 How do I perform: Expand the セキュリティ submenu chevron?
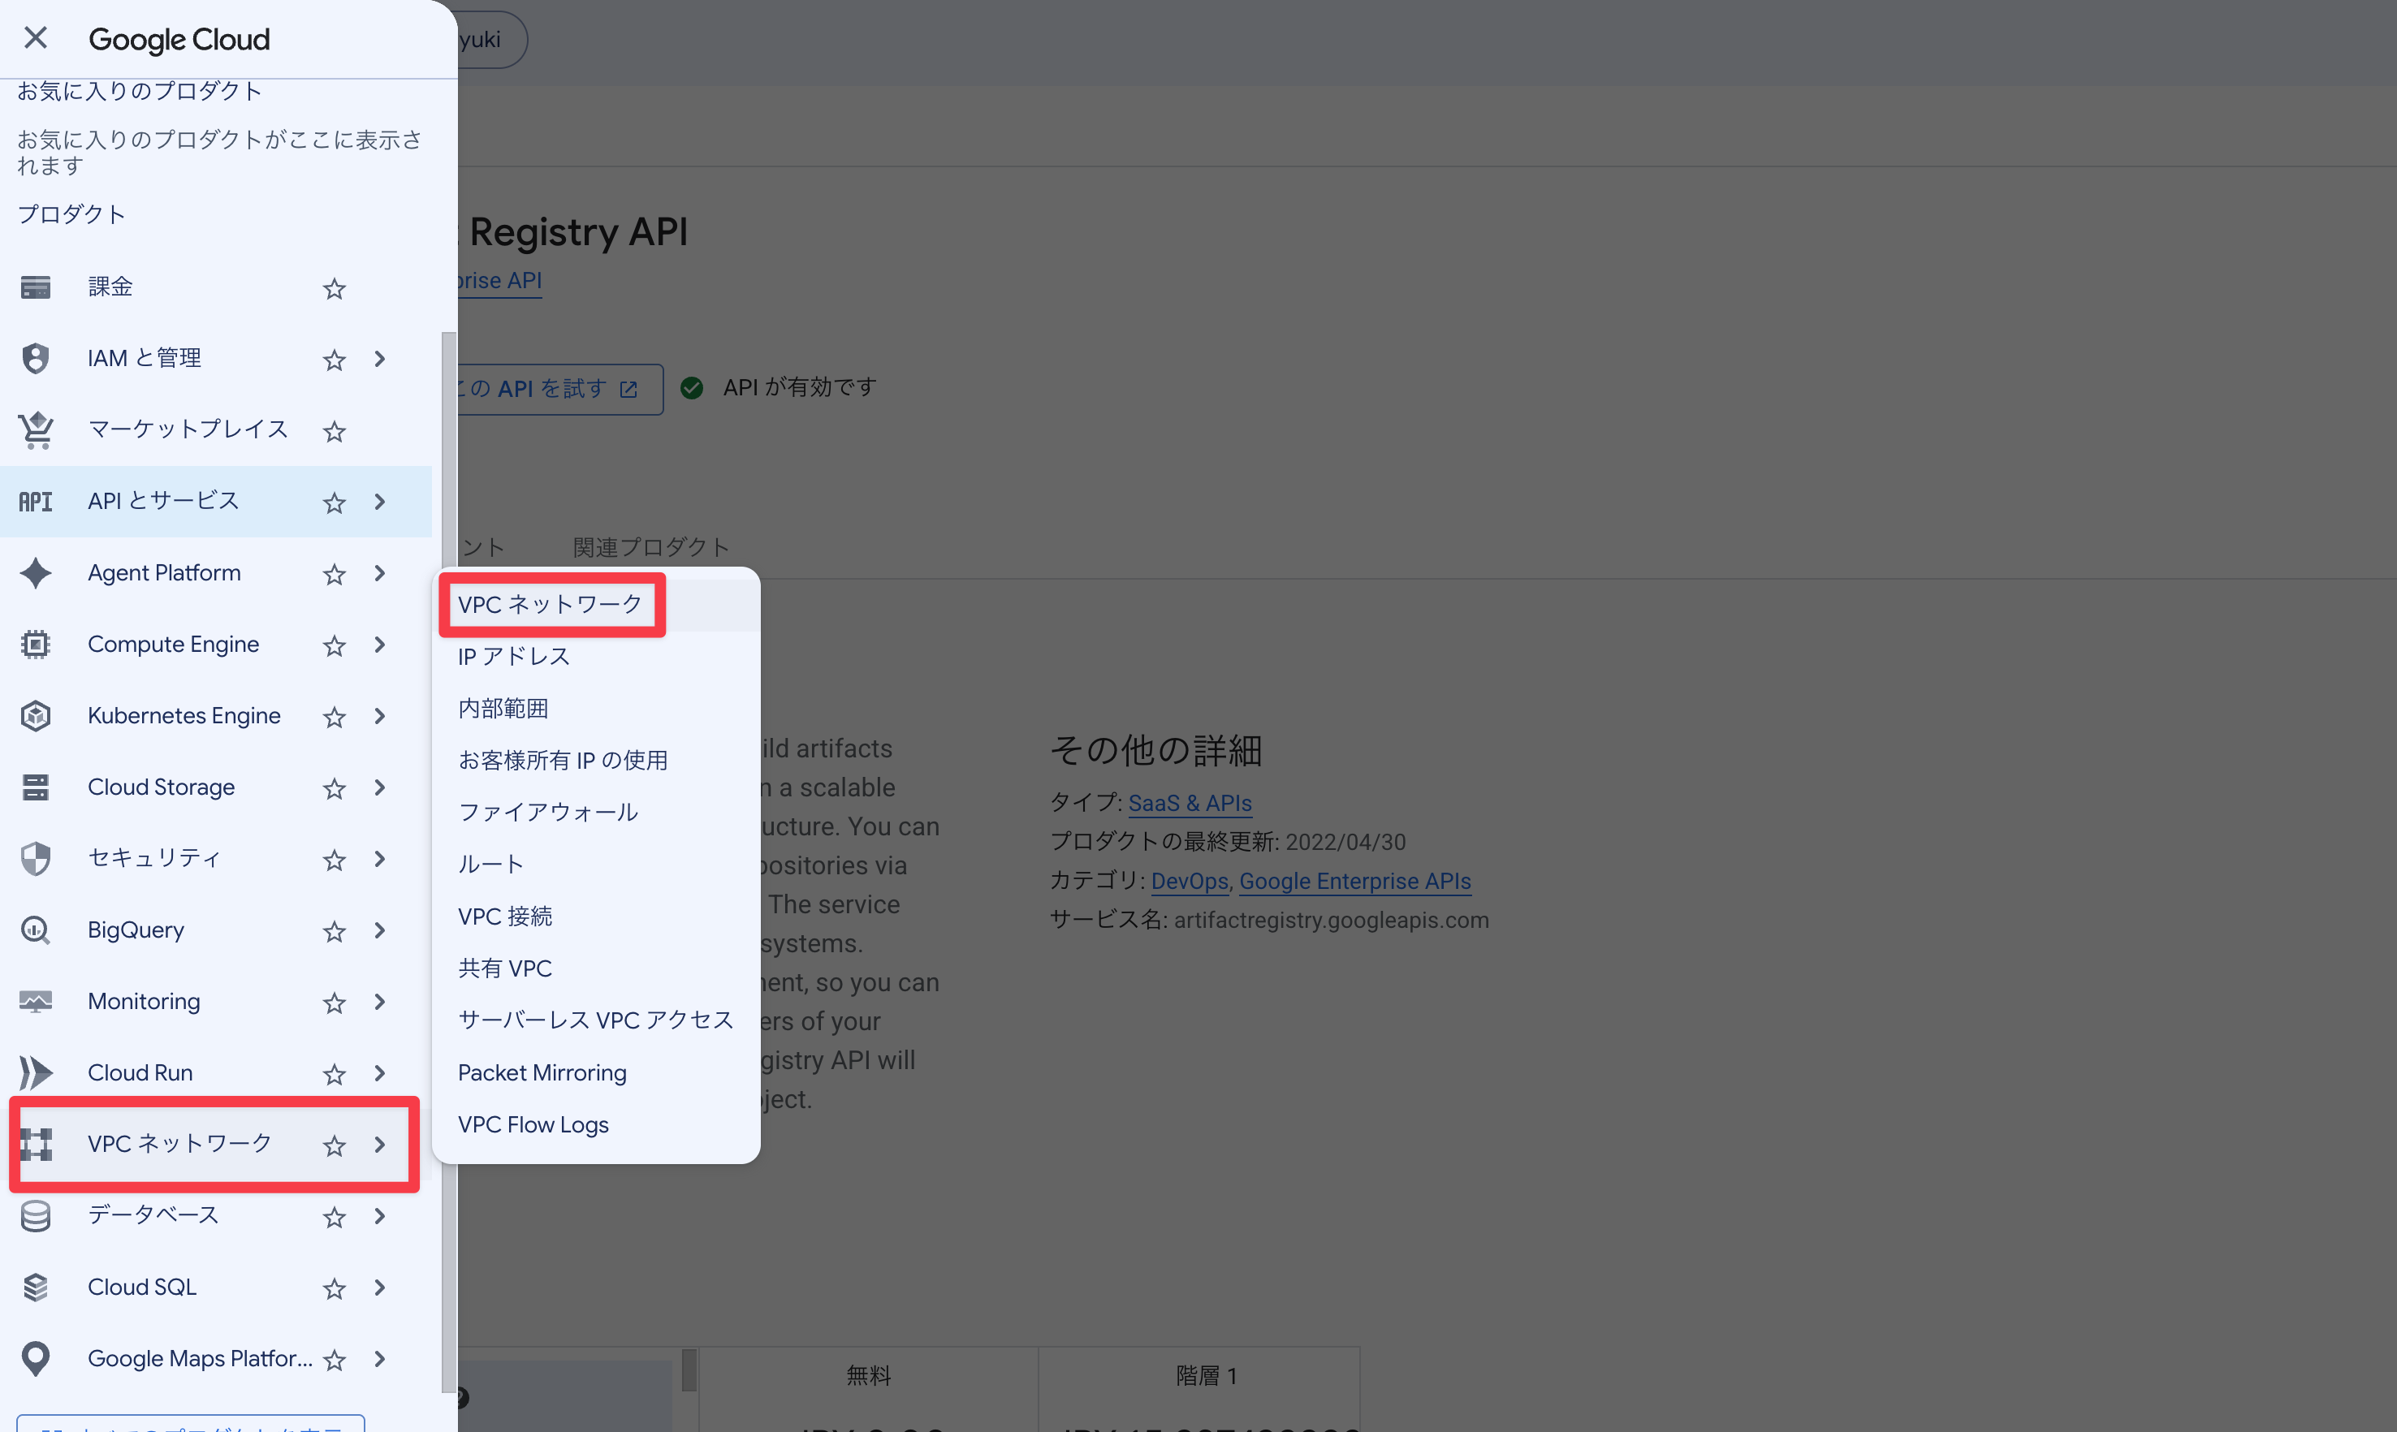coord(380,859)
